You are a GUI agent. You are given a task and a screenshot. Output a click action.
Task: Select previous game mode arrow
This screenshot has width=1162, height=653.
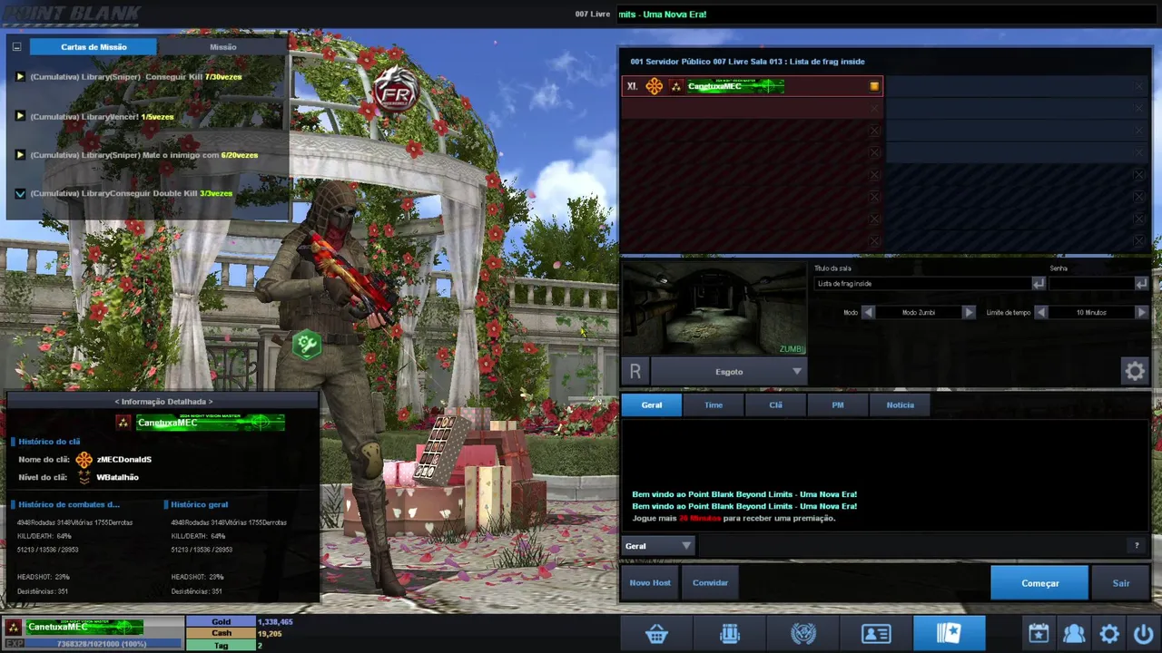[868, 312]
